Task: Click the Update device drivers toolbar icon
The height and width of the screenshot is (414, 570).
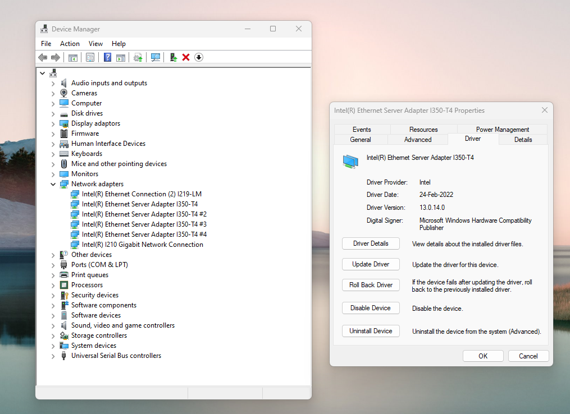Action: (x=138, y=57)
